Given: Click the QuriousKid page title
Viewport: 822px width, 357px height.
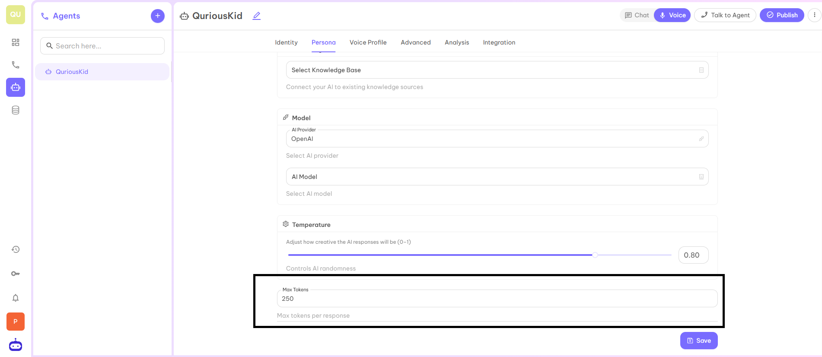Looking at the screenshot, I should [217, 16].
